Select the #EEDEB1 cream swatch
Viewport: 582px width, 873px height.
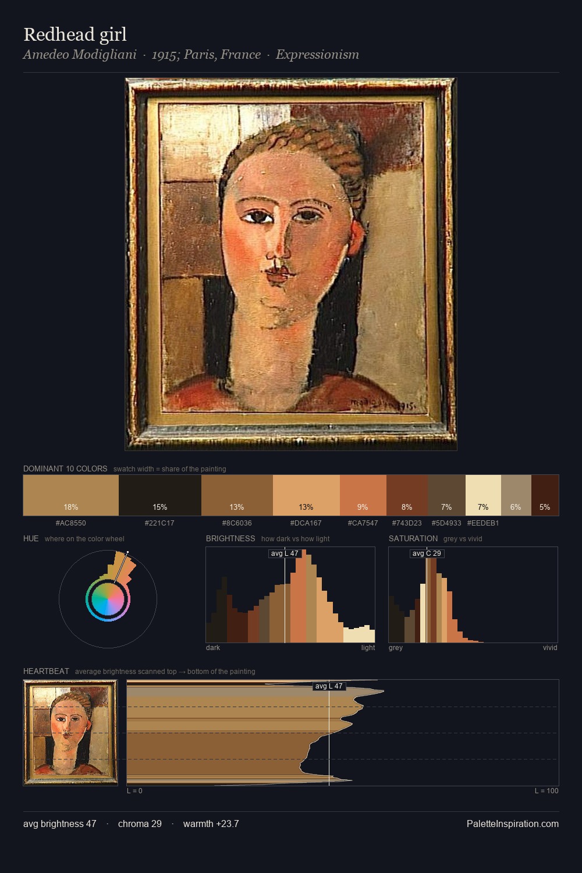[x=483, y=495]
